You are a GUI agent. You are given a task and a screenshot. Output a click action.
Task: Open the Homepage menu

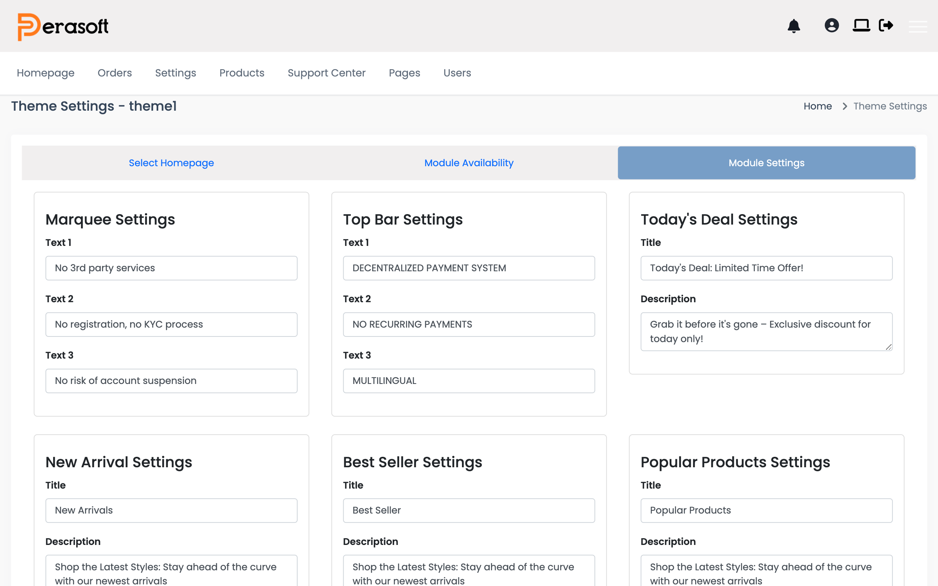[x=46, y=73]
